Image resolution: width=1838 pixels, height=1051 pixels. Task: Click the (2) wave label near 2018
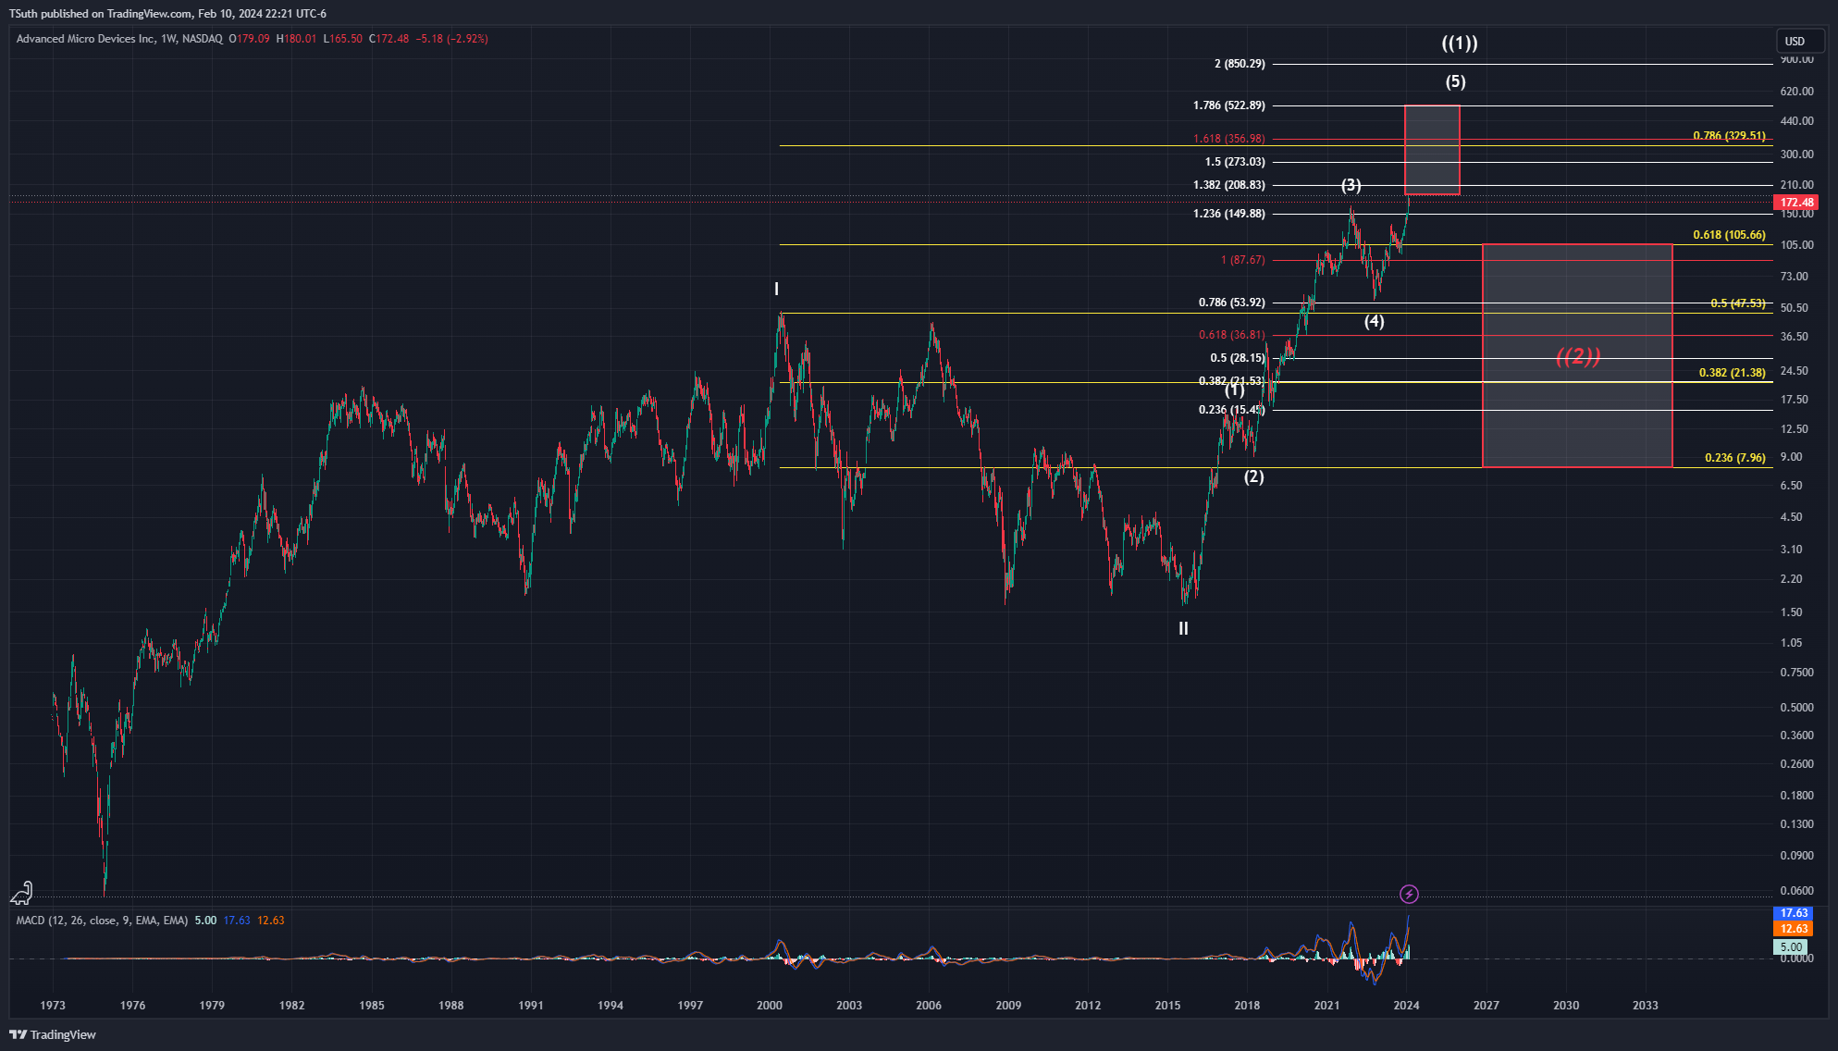coord(1253,477)
